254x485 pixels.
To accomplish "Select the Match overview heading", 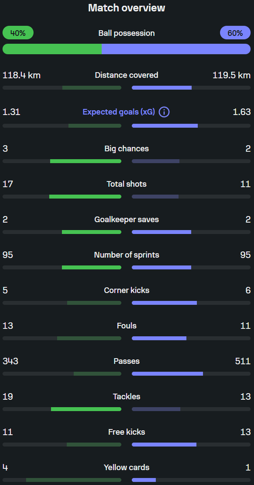I will pos(127,8).
